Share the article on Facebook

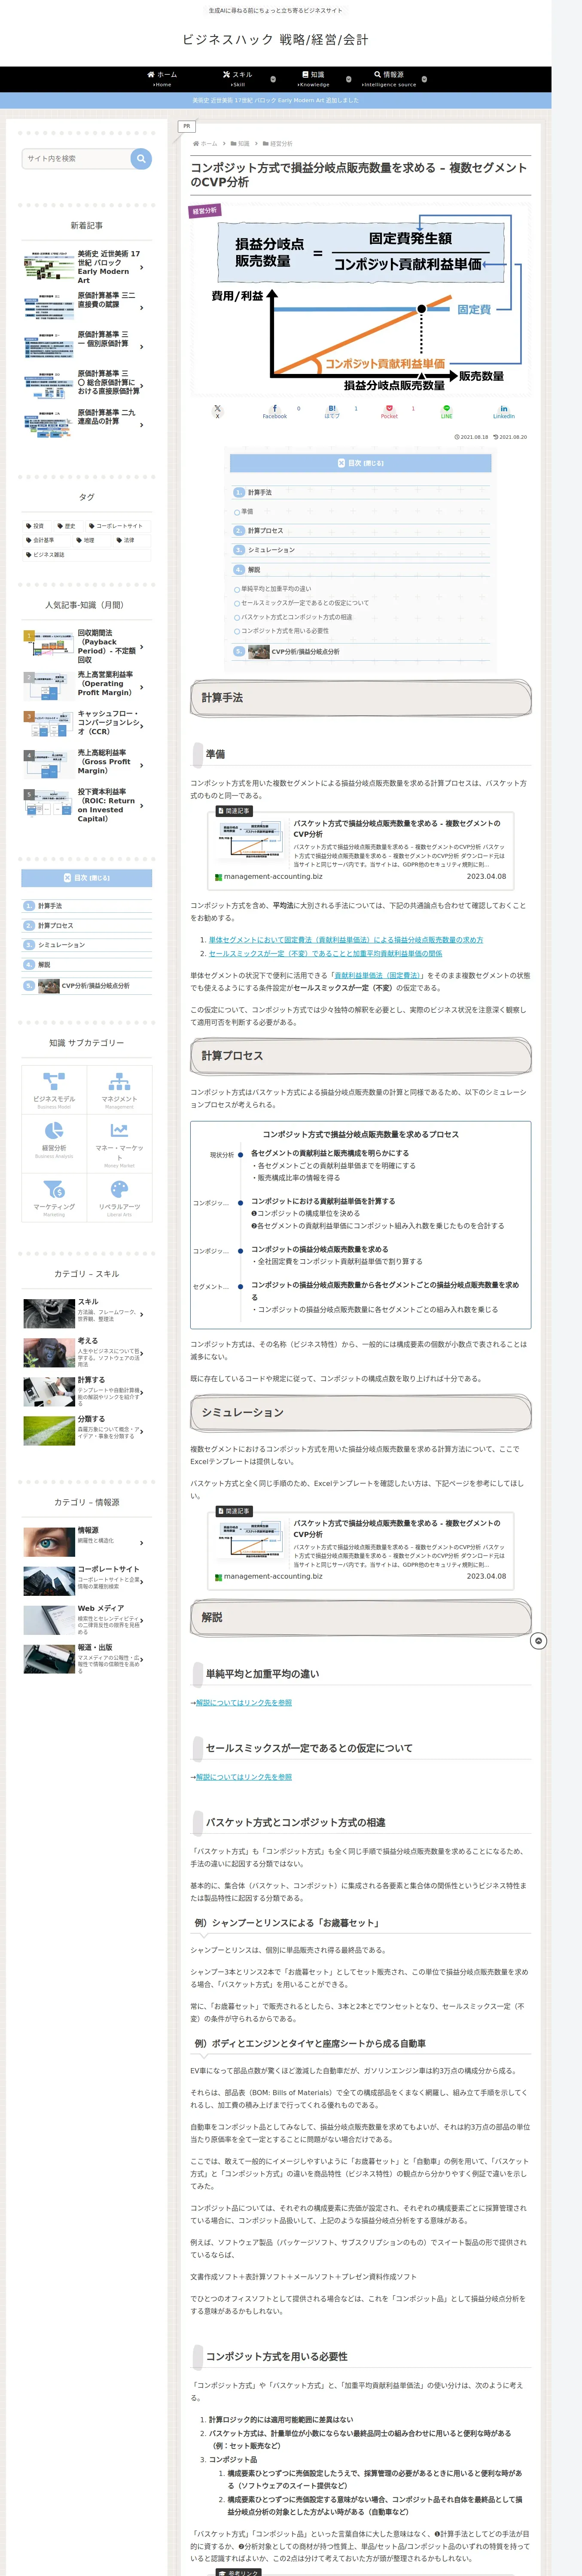click(275, 411)
